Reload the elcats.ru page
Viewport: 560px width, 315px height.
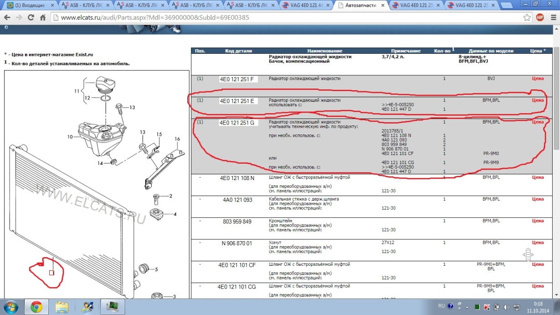pos(31,18)
